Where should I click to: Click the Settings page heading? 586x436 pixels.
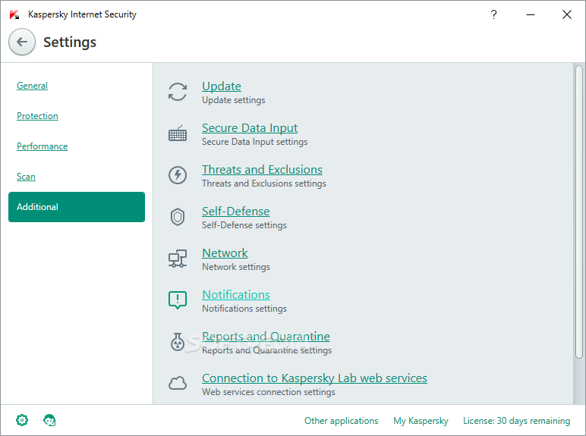(x=70, y=42)
